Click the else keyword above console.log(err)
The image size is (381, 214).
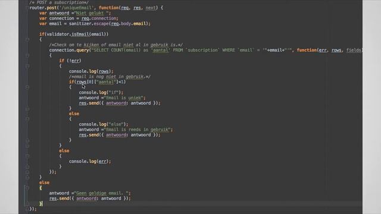pos(64,151)
